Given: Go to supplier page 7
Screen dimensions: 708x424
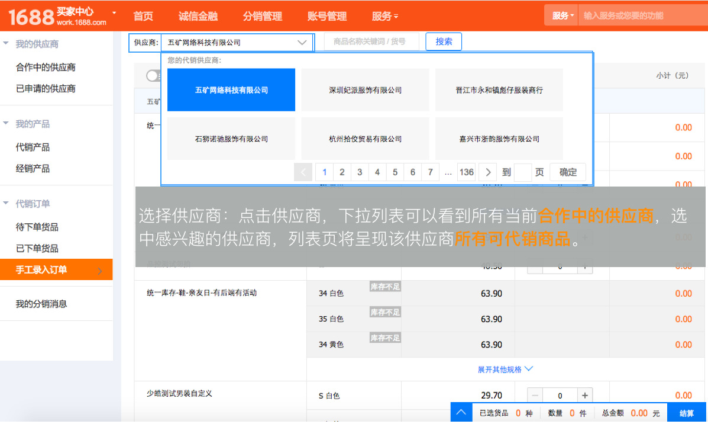Looking at the screenshot, I should (x=430, y=172).
